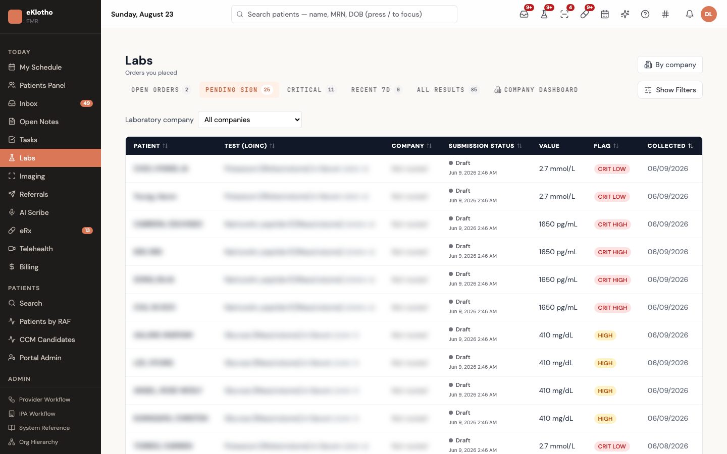Image resolution: width=727 pixels, height=454 pixels.
Task: Open Org Hierarchy admin link
Action: 50,442
